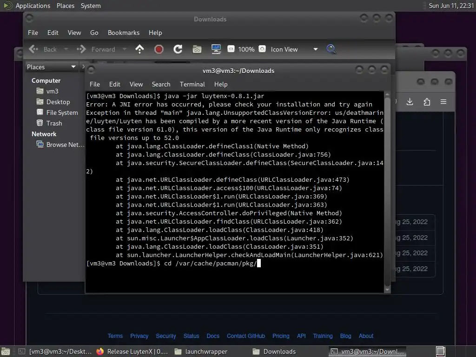The height and width of the screenshot is (357, 476).
Task: Open browser extensions puzzle icon
Action: pos(427,102)
